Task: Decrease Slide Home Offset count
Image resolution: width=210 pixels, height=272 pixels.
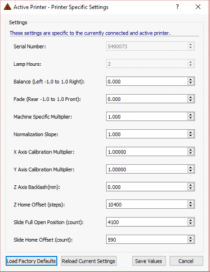Action: pyautogui.click(x=190, y=241)
